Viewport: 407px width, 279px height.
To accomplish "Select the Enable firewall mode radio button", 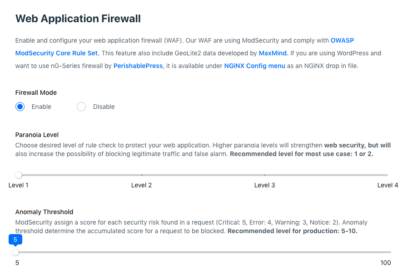I will point(20,107).
